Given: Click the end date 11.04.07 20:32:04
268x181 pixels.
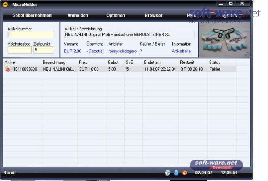Looking at the screenshot, I should [x=160, y=69].
